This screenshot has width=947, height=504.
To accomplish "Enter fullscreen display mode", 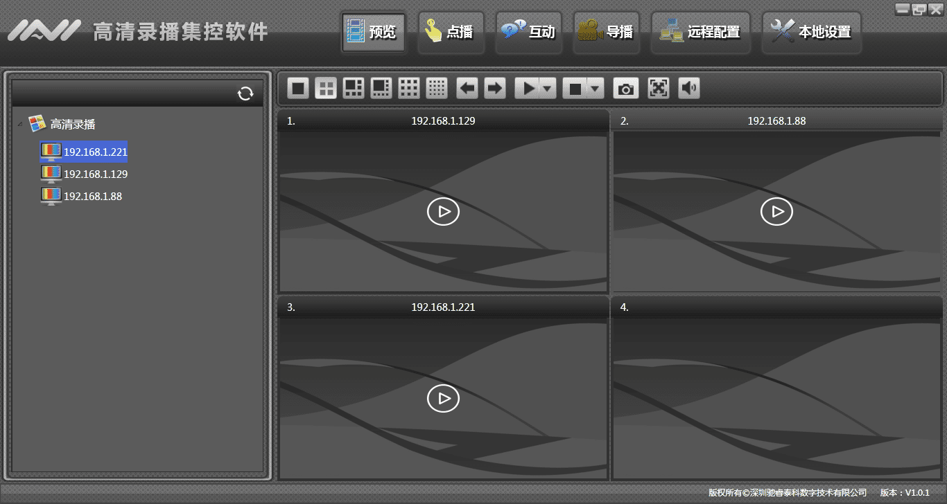I will 659,88.
